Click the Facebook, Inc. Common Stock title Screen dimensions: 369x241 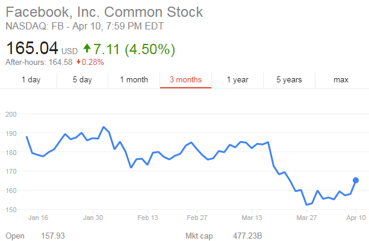pyautogui.click(x=104, y=12)
